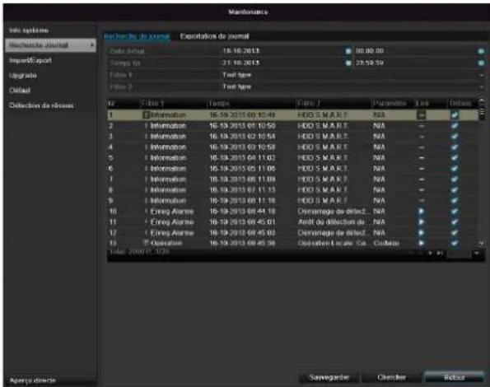Image resolution: width=490 pixels, height=387 pixels.
Task: Select row 11 Arrêt de détection entry
Action: [x=292, y=222]
